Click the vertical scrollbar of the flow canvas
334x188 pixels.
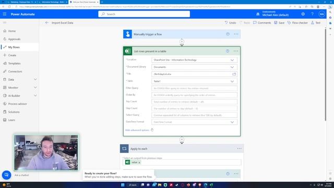coord(325,75)
